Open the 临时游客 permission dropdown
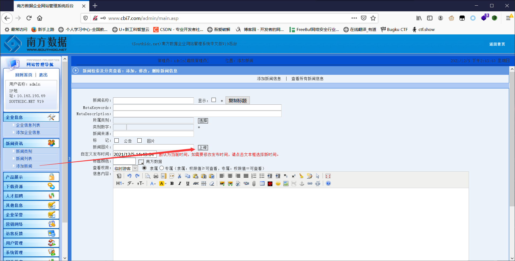The width and height of the screenshot is (515, 261). pyautogui.click(x=125, y=168)
